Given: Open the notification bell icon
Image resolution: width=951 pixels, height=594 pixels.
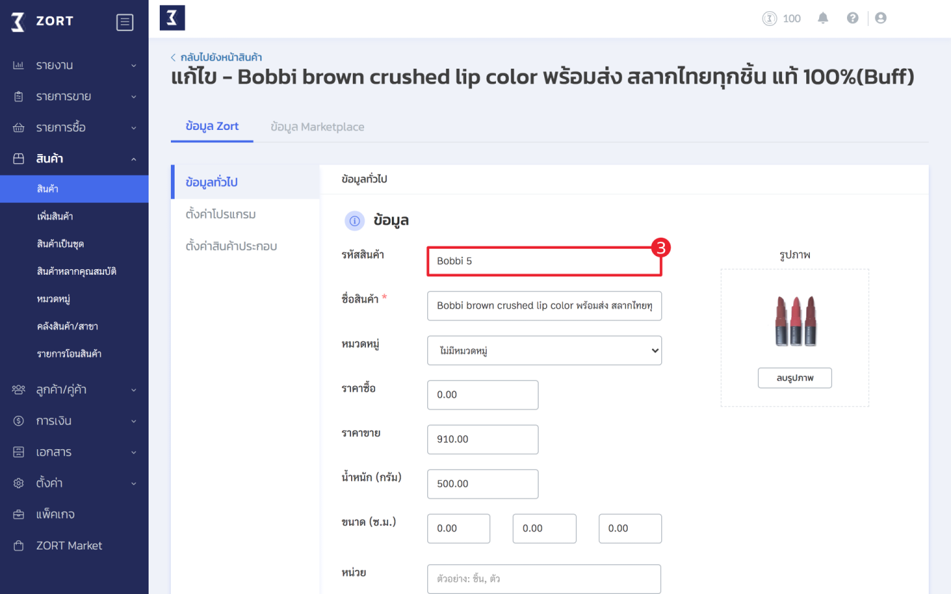Looking at the screenshot, I should point(823,18).
